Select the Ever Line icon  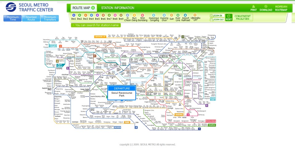tap(178, 15)
